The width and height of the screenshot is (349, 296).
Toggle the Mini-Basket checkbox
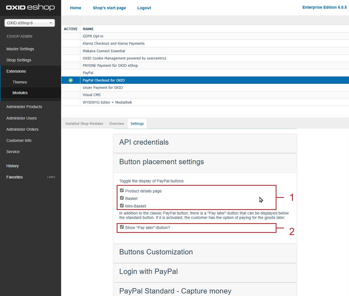coord(122,206)
